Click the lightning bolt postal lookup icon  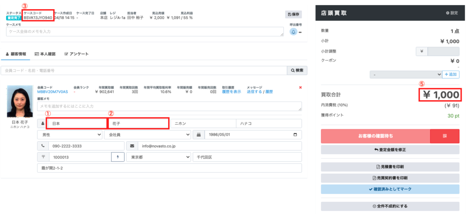coord(117,157)
